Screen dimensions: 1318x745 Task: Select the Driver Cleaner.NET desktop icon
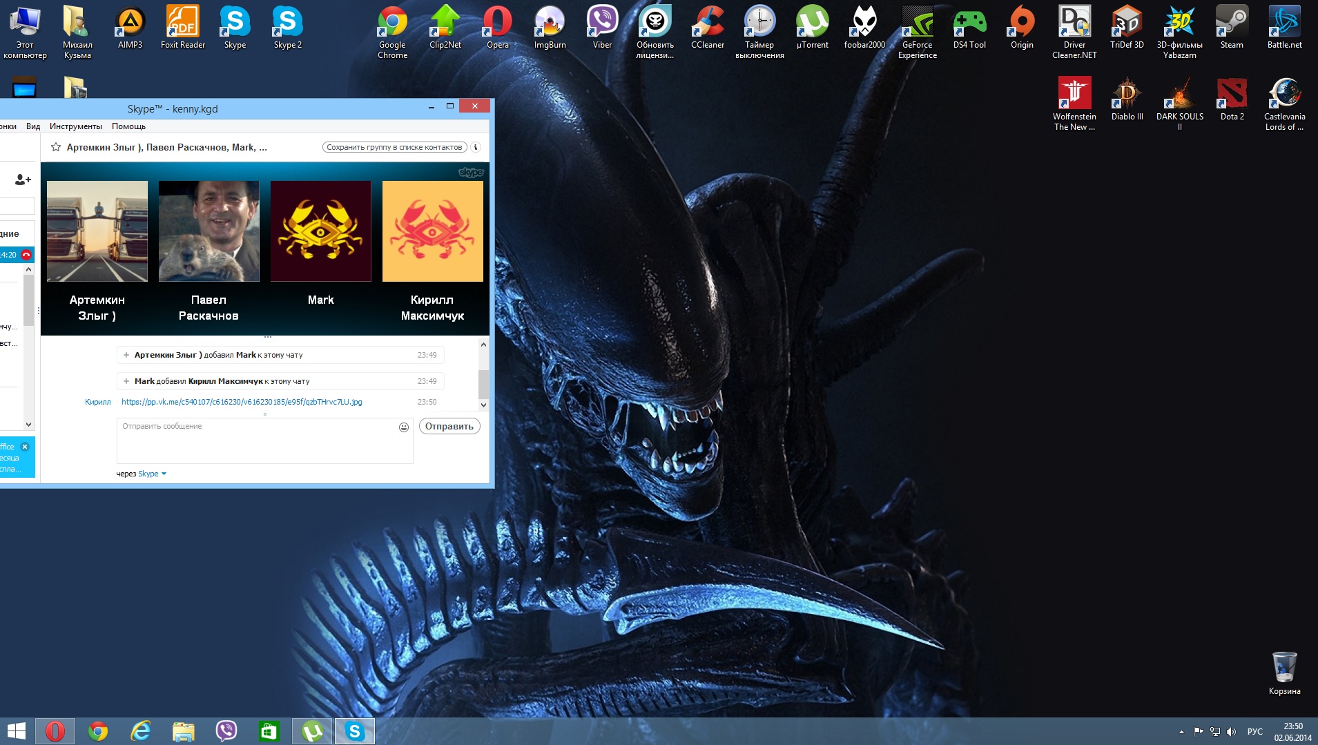click(1074, 32)
